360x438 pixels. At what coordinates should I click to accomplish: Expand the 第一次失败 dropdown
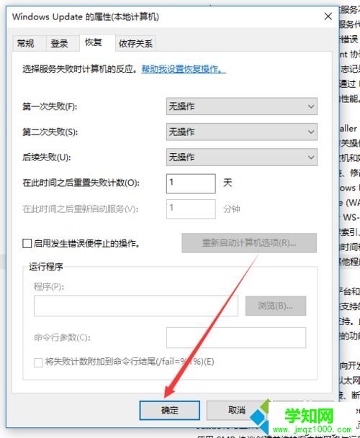pos(242,106)
